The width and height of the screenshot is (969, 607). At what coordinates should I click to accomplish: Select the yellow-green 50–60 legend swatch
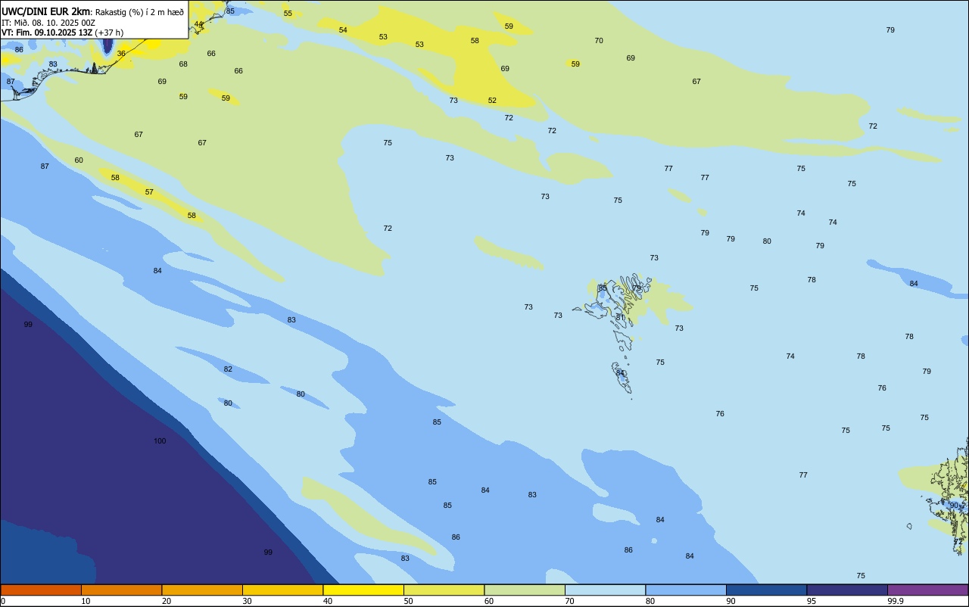pyautogui.click(x=444, y=590)
